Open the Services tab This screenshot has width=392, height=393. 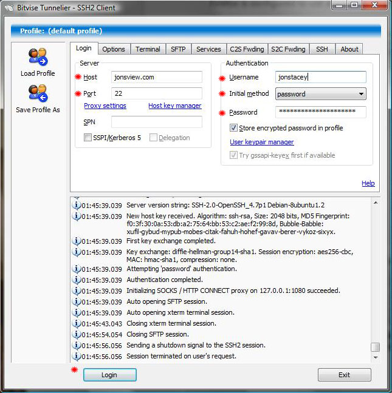click(x=208, y=49)
